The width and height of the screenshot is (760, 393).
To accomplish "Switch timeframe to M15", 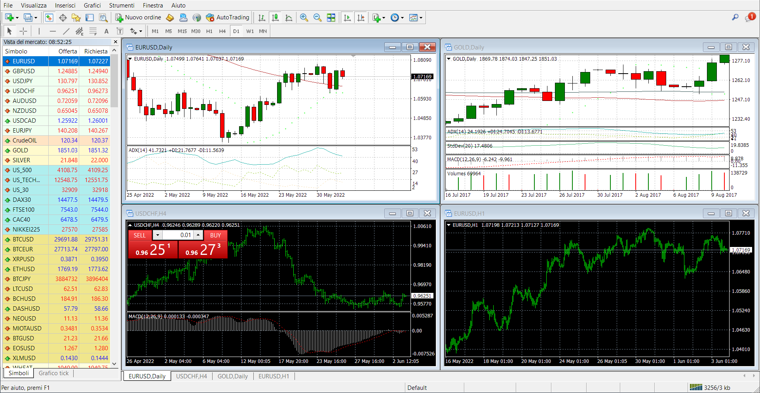I will [x=182, y=31].
